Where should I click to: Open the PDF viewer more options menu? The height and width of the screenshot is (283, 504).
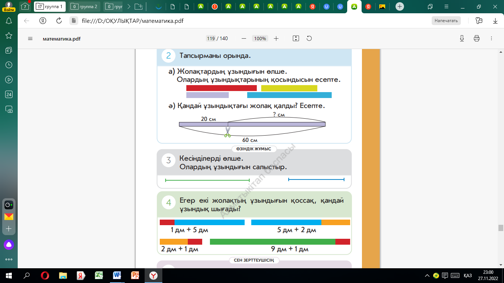[491, 38]
